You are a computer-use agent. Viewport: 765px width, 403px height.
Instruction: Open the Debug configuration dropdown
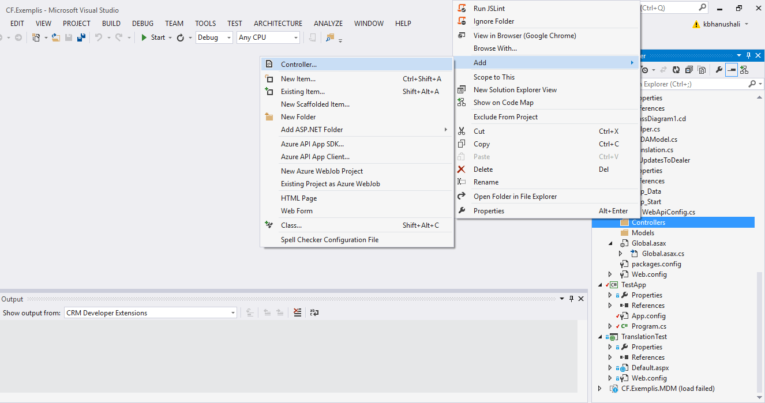pyautogui.click(x=228, y=37)
